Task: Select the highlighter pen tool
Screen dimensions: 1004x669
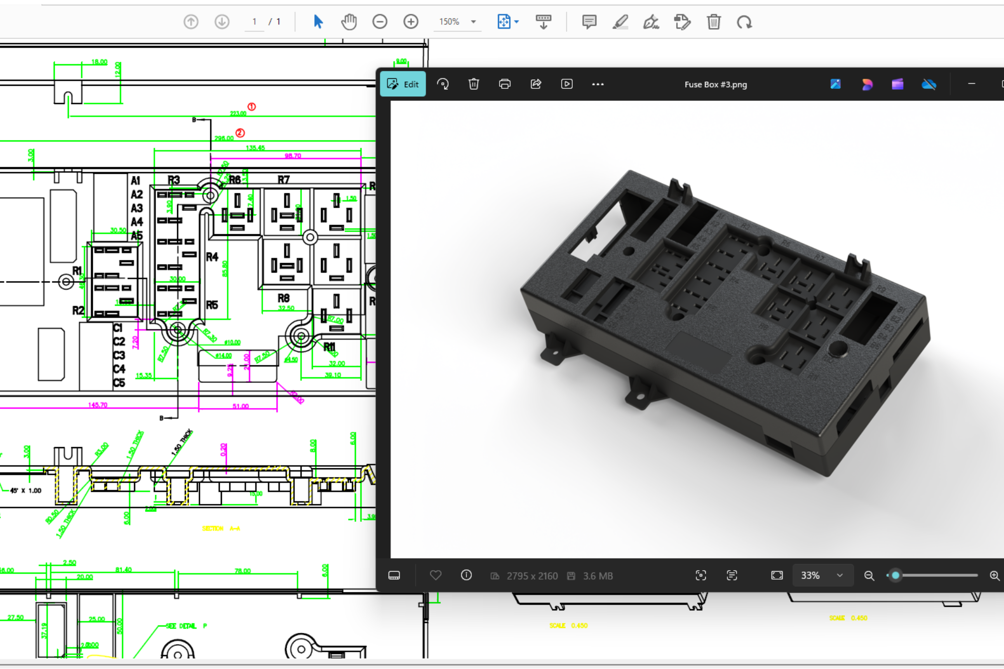Action: [x=620, y=22]
